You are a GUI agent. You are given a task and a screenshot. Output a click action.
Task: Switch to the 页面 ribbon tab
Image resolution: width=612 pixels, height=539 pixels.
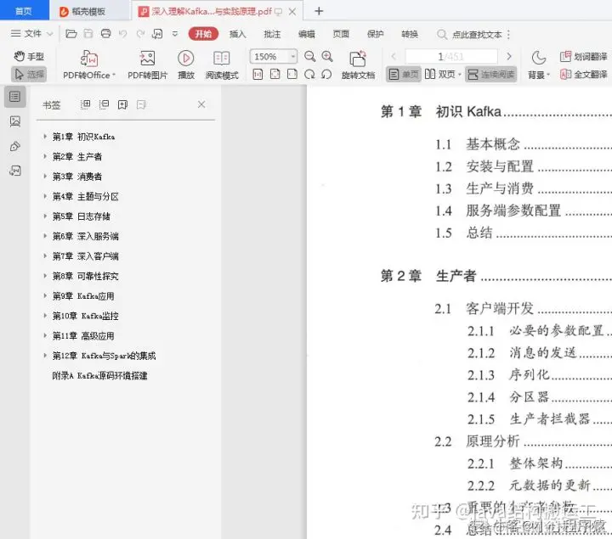341,34
